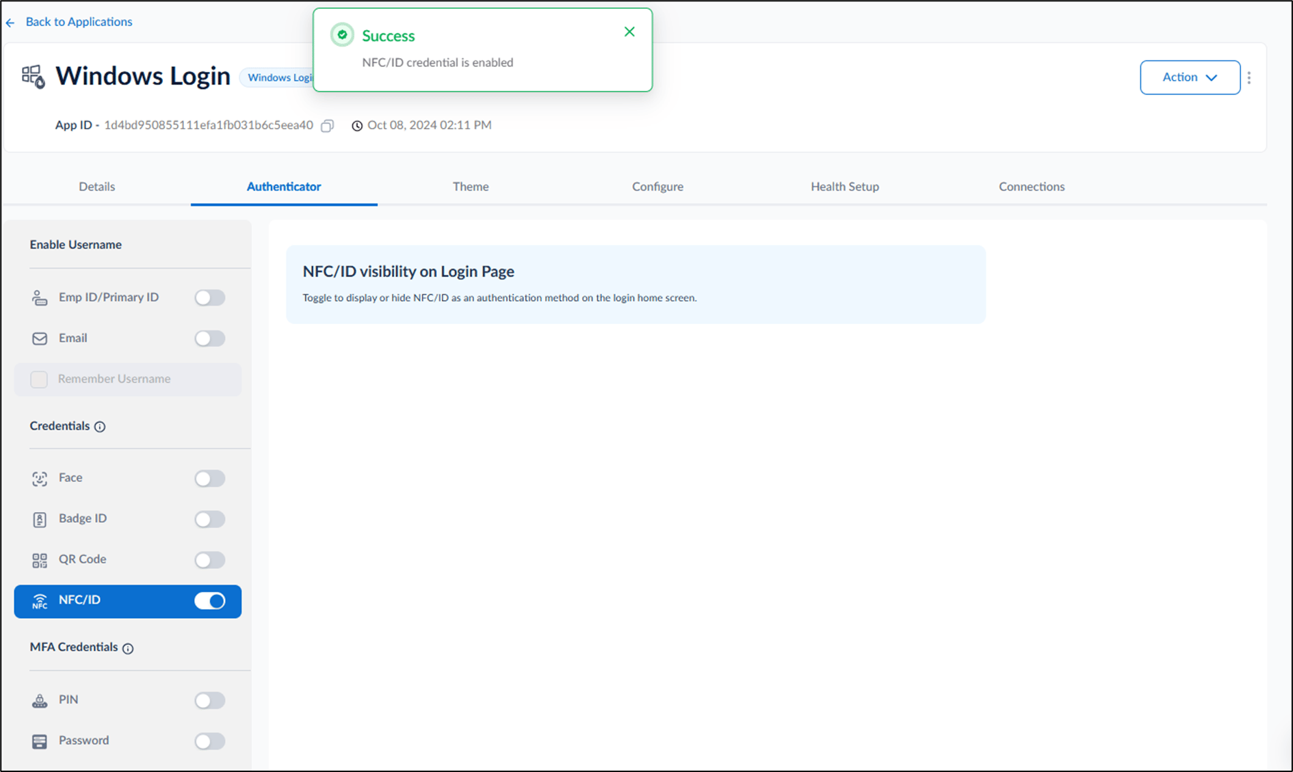Click the PIN icon
The height and width of the screenshot is (772, 1293).
[40, 700]
